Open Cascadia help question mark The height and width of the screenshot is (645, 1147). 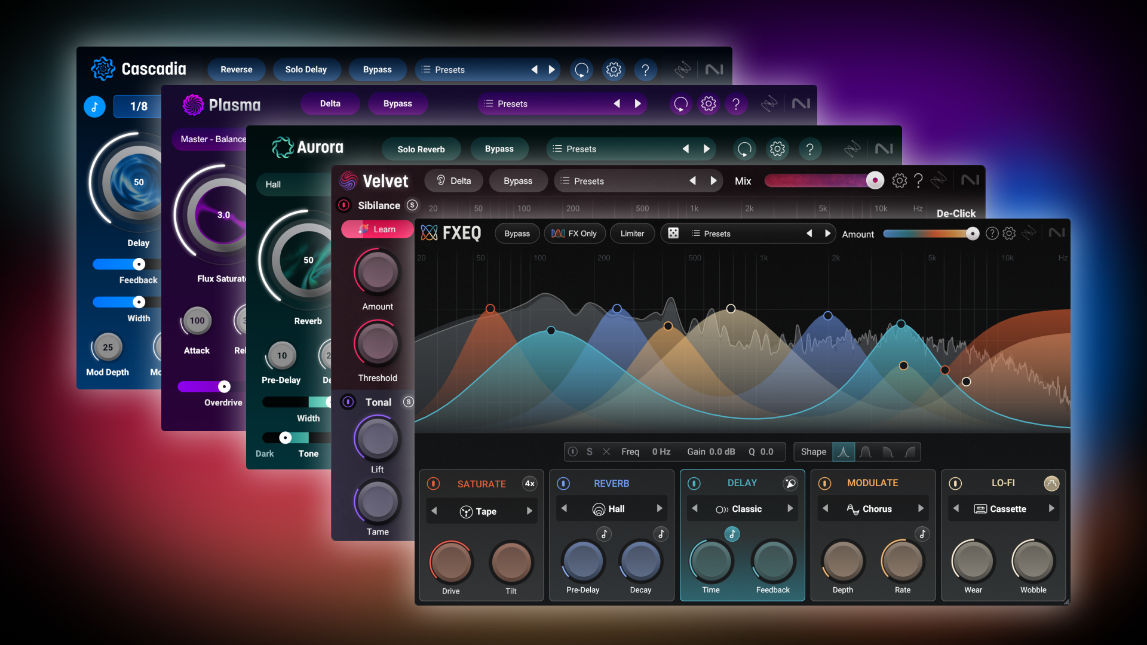click(645, 70)
